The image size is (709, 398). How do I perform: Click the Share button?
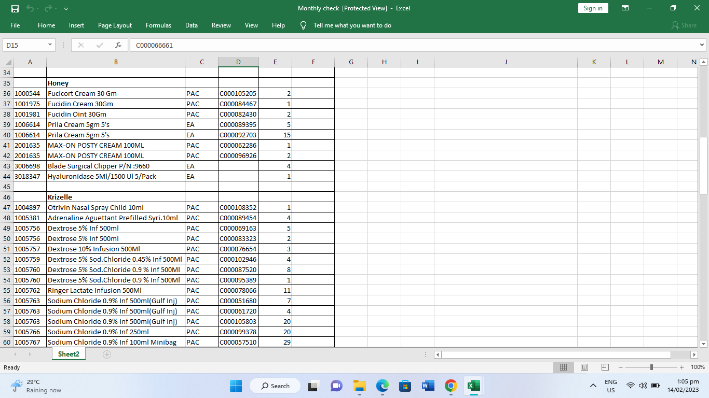(x=684, y=25)
